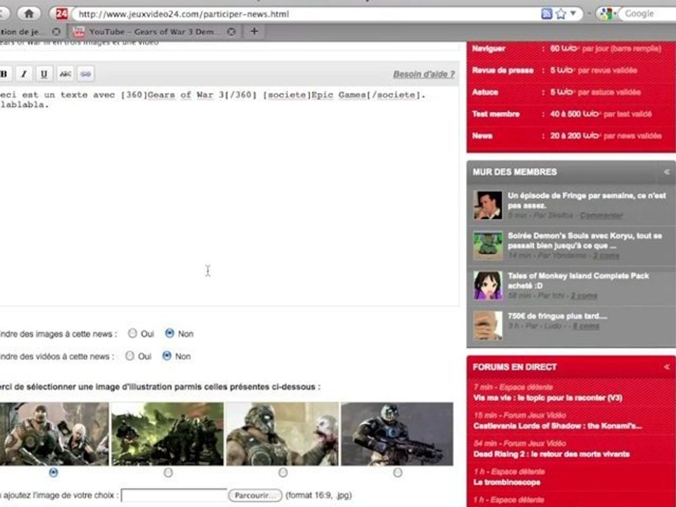Select the radio button under the first illustration
676x507 pixels.
tap(54, 472)
